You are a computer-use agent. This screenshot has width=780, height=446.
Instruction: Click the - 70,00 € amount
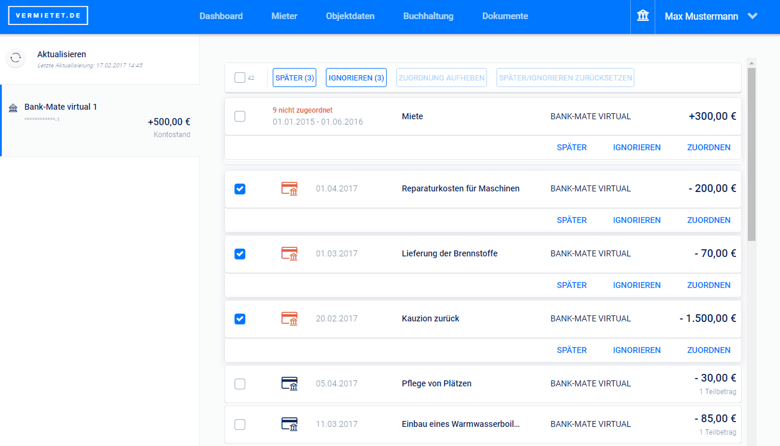716,253
